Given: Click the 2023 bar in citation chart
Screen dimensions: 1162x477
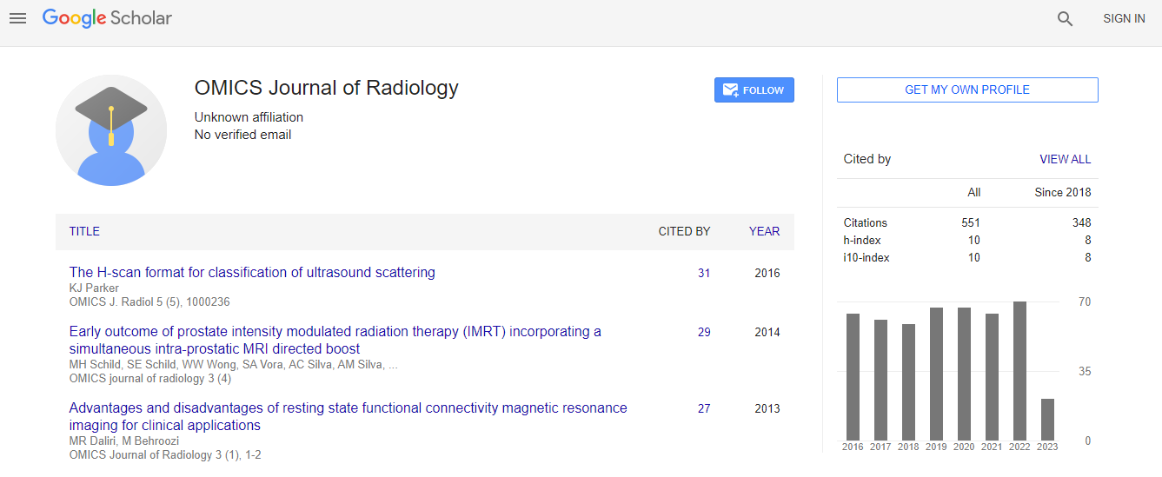Looking at the screenshot, I should click(1047, 419).
